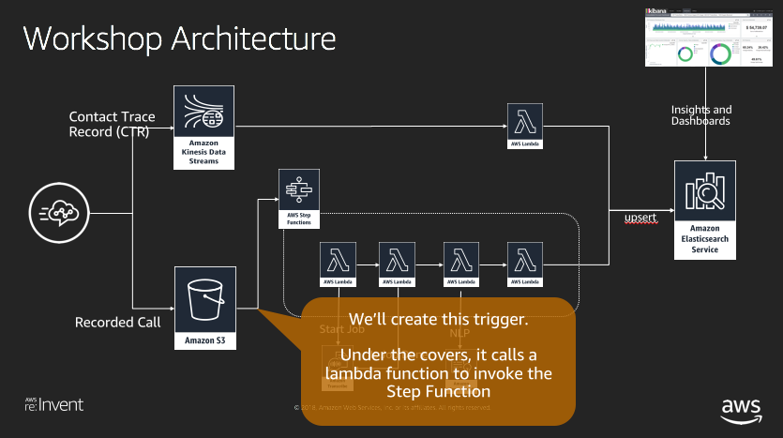
Task: Click the Amazon S3 bucket icon
Action: click(205, 308)
